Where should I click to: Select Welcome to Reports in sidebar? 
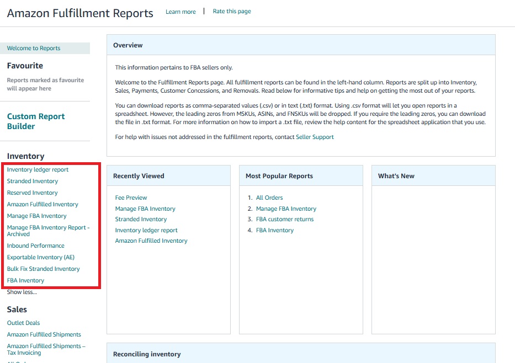coord(45,48)
